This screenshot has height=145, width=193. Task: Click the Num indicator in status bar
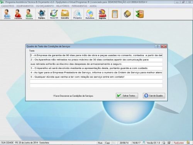(100, 143)
